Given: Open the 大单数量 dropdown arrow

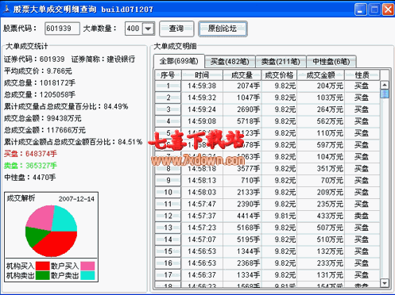Looking at the screenshot, I should coord(148,29).
